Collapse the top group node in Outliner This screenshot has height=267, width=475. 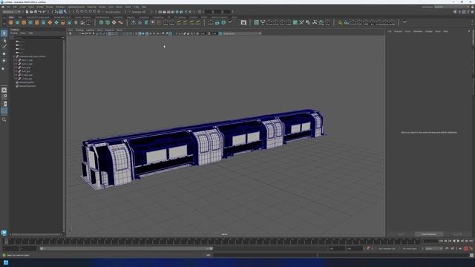[x=14, y=56]
